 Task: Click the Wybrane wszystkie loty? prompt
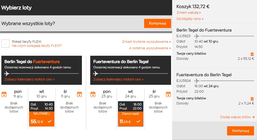[x=28, y=24]
